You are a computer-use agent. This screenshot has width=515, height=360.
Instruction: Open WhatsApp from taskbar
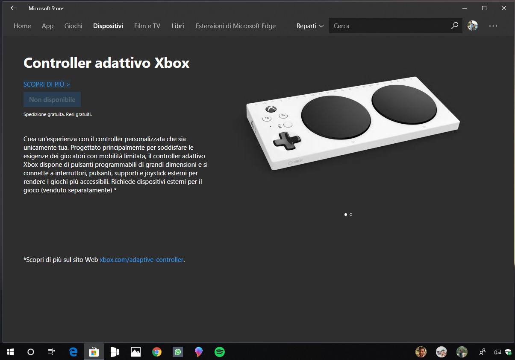(x=178, y=352)
